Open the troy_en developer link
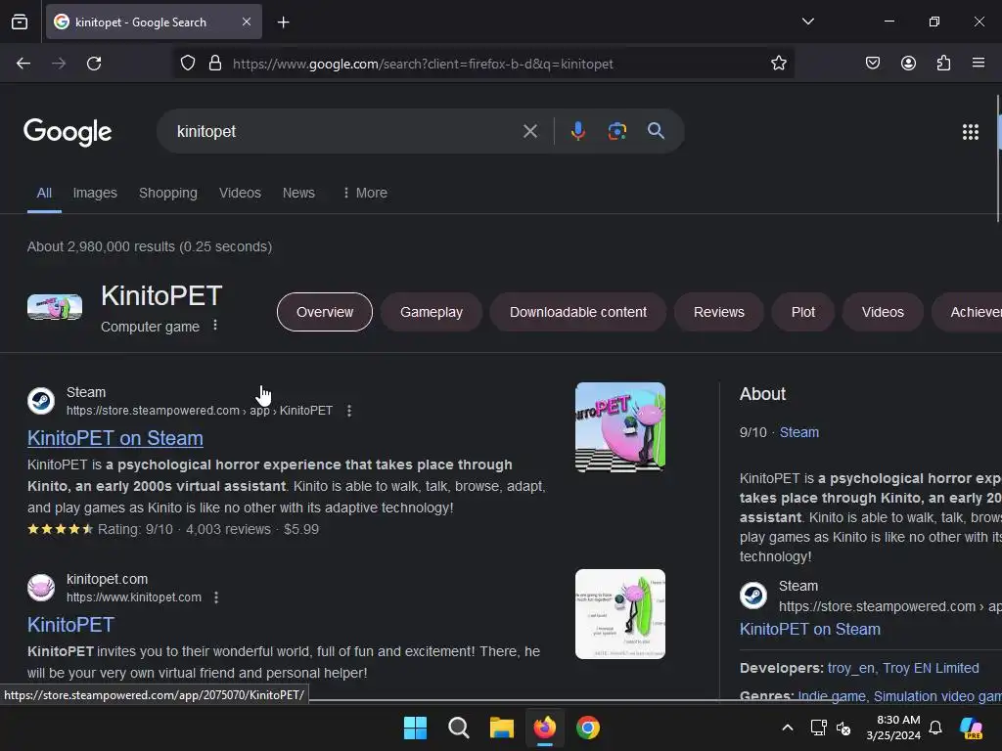The height and width of the screenshot is (751, 1002). tap(850, 668)
